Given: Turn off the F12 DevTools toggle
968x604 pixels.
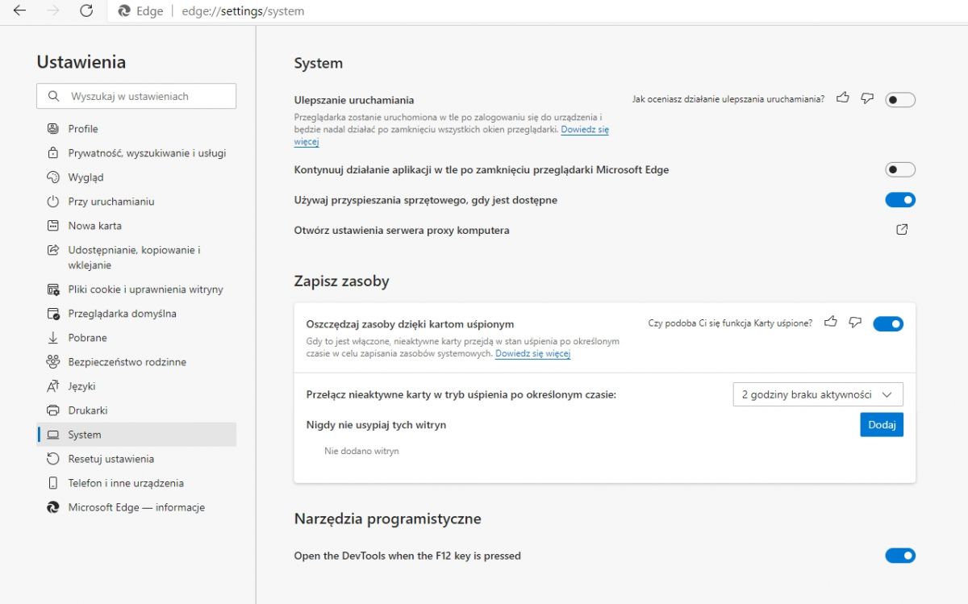Looking at the screenshot, I should click(x=900, y=556).
